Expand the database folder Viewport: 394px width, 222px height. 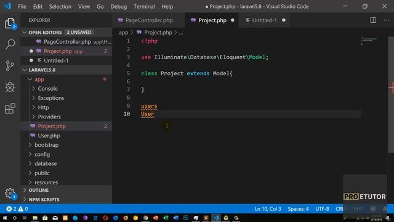coord(30,163)
